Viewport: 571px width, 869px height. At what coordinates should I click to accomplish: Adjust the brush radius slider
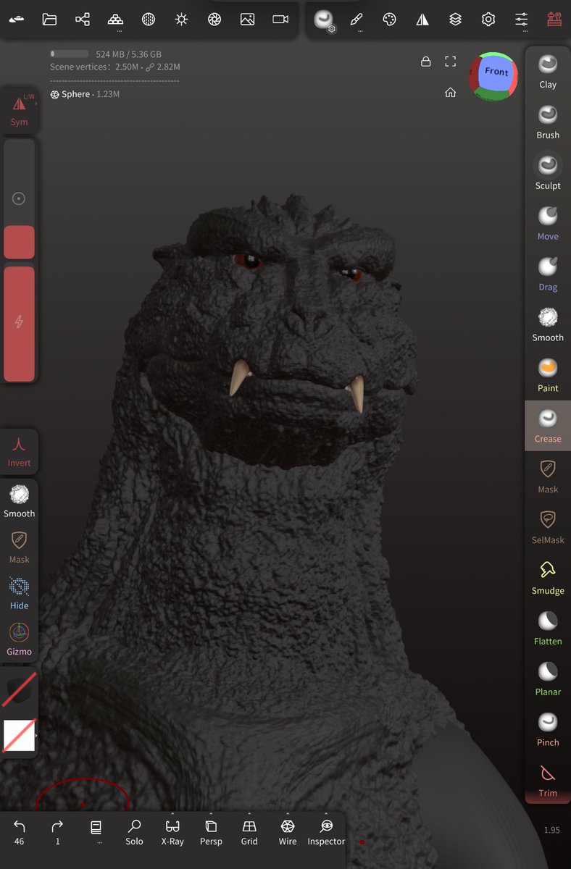[x=19, y=199]
